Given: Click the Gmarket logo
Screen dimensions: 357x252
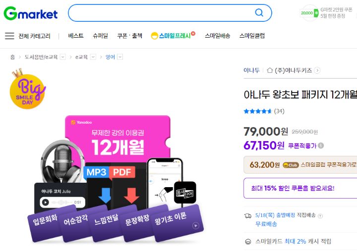Looking at the screenshot, I should pyautogui.click(x=31, y=13).
